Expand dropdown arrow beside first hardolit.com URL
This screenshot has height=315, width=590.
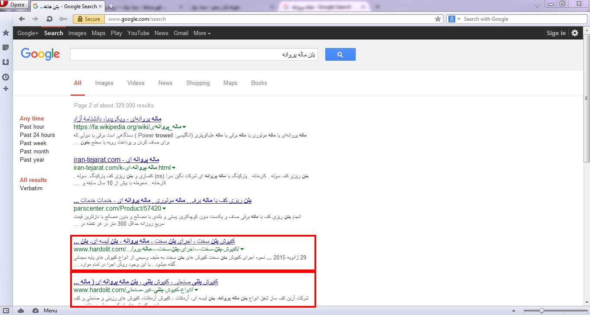tap(242, 249)
